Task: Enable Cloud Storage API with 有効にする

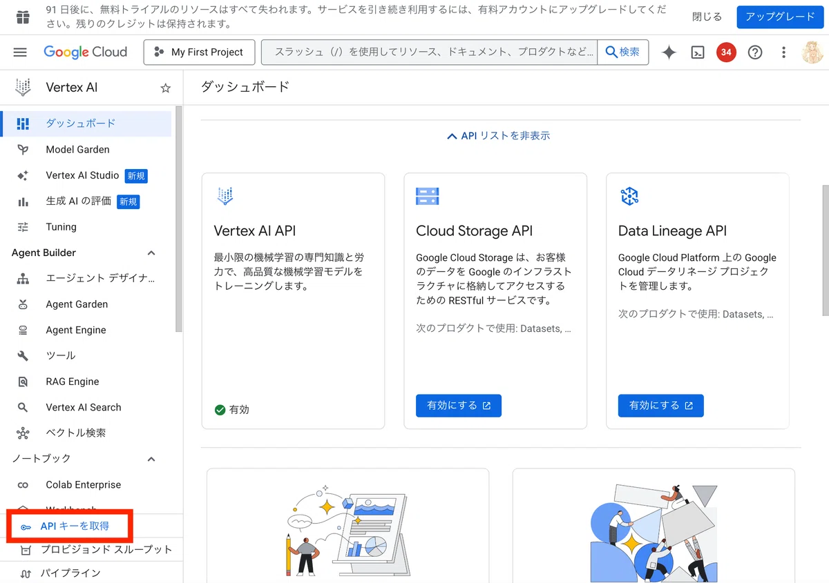Action: [x=459, y=406]
